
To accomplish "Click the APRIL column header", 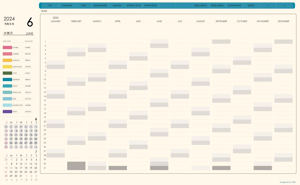I will pos(118,21).
